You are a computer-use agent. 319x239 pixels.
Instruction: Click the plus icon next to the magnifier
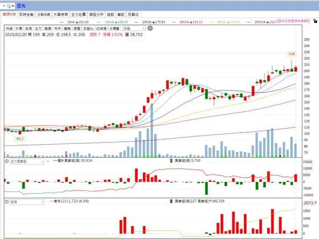[x=13, y=6]
